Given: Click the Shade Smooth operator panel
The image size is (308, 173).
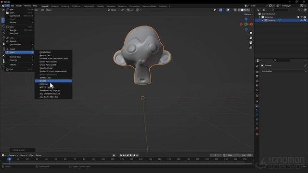Looking at the screenshot, I should coord(23,150).
